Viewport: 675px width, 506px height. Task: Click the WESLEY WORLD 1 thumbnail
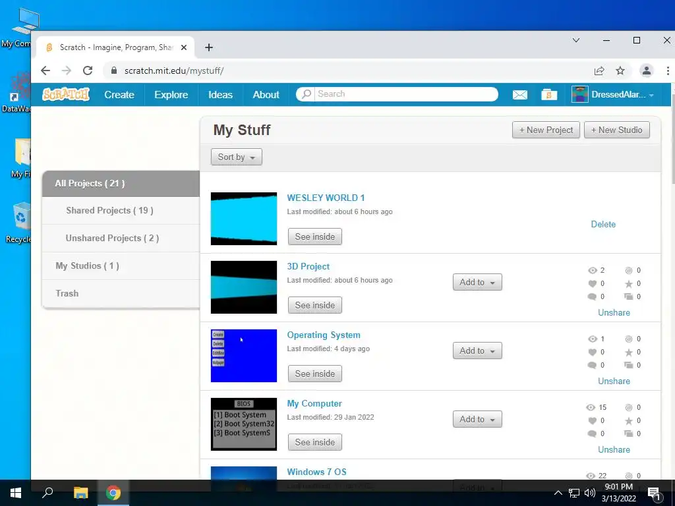coord(244,219)
